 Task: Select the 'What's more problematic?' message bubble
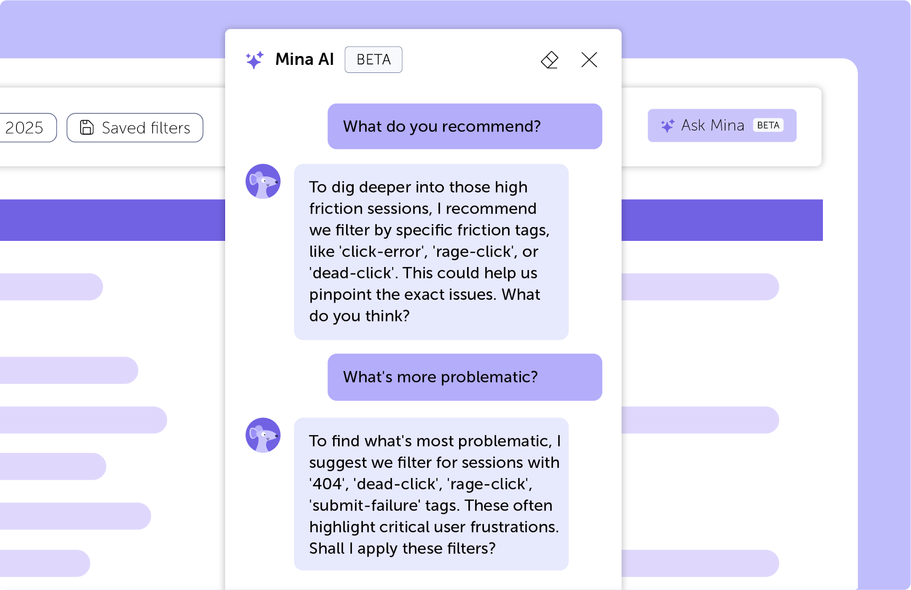click(x=464, y=377)
